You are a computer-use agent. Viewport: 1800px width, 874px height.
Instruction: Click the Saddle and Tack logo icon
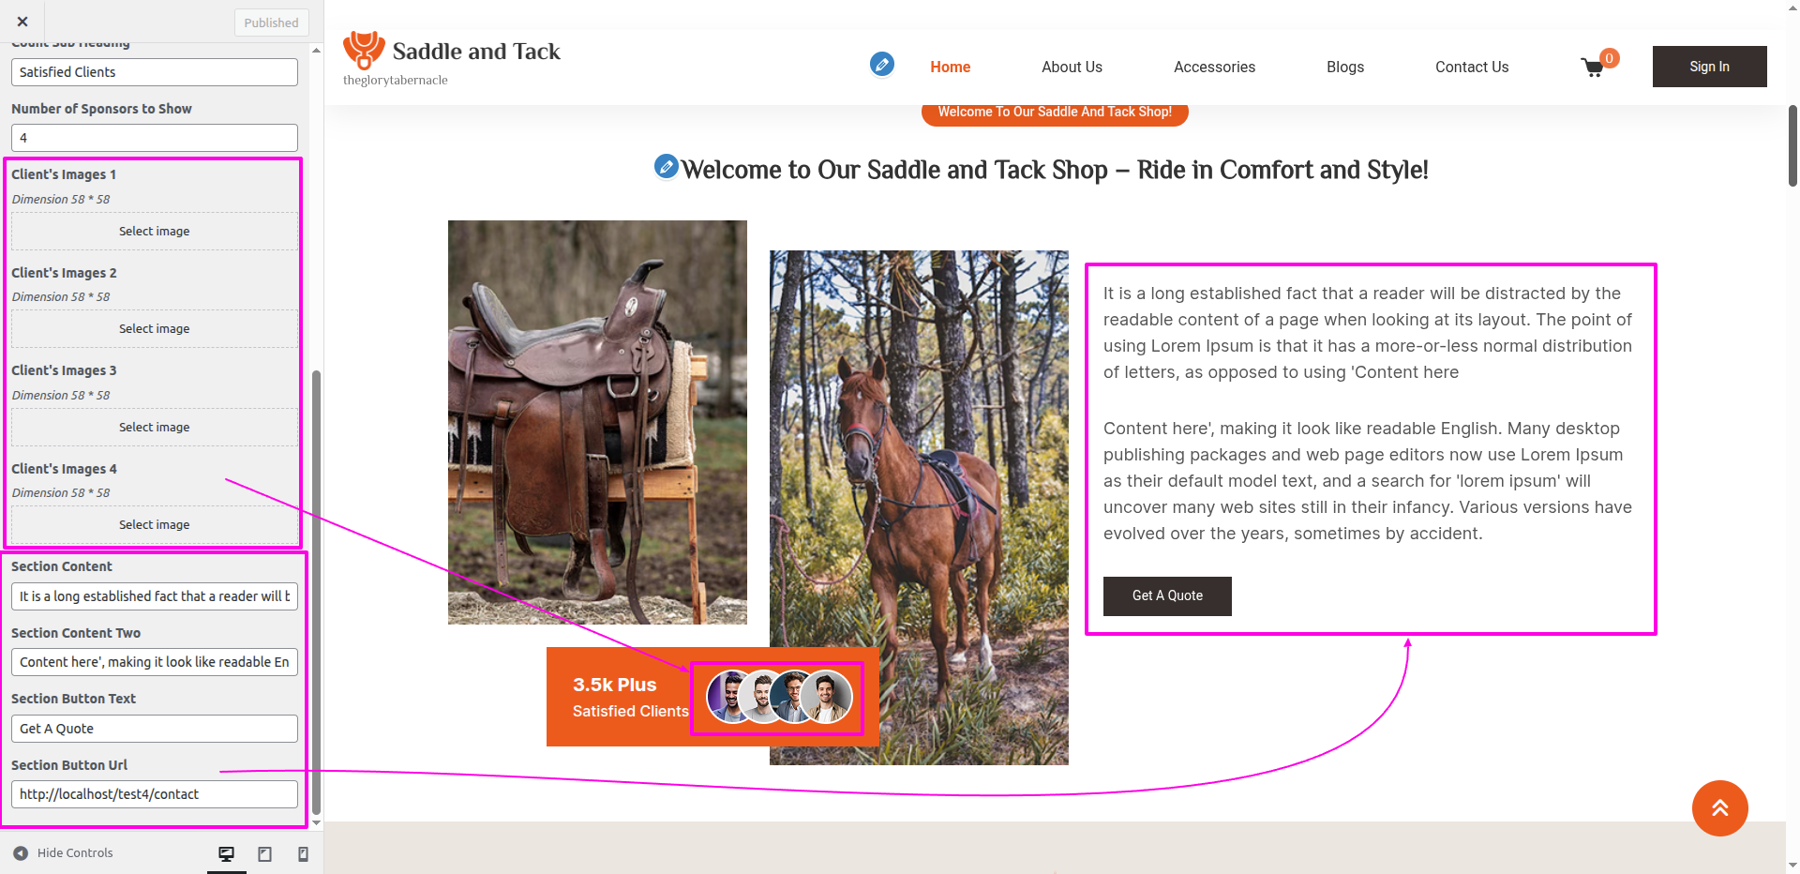pos(363,50)
